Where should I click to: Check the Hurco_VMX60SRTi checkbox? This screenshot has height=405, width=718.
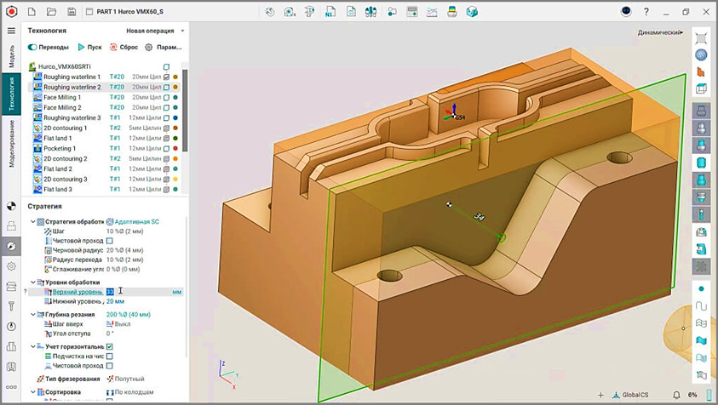[167, 67]
